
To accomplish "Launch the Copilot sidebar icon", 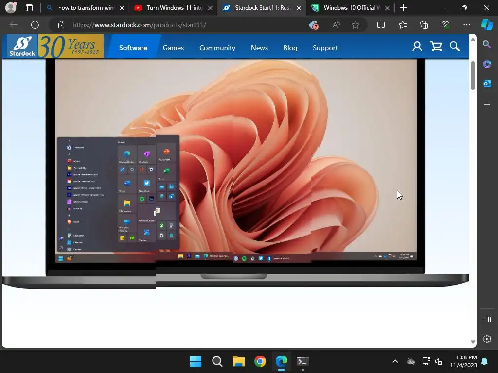I will click(x=487, y=25).
